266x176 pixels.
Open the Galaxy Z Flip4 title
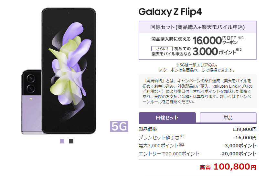pyautogui.click(x=170, y=12)
